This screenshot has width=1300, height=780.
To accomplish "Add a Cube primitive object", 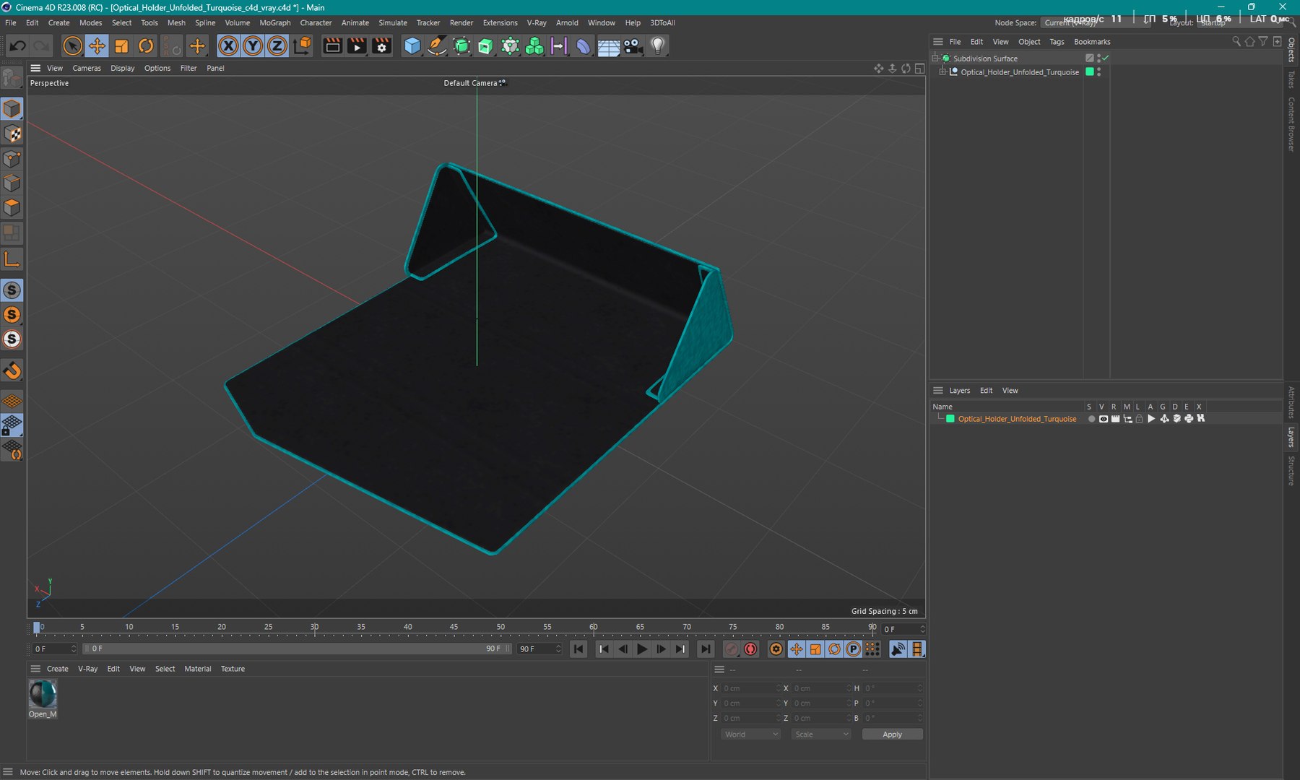I will (x=412, y=46).
